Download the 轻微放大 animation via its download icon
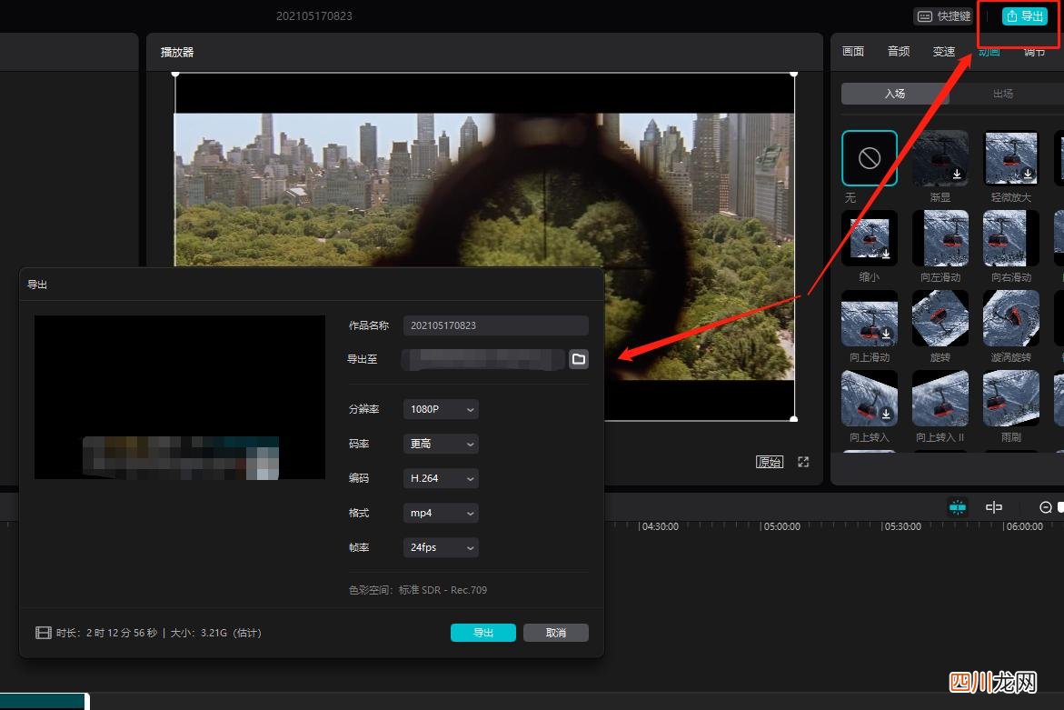Image resolution: width=1064 pixels, height=710 pixels. pos(1028,174)
